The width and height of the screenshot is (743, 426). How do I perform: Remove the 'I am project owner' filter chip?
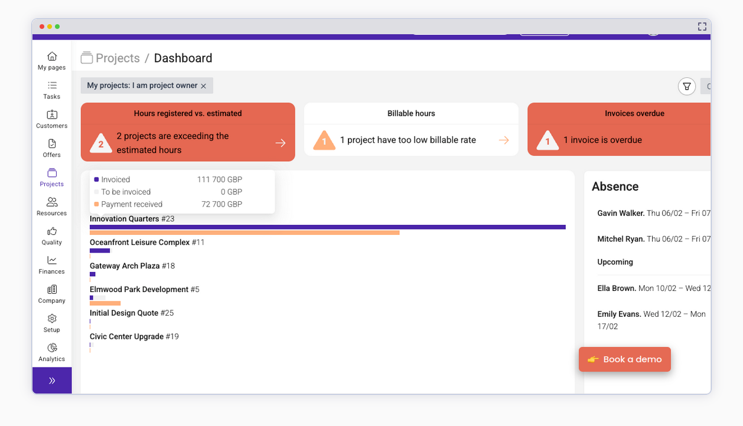tap(203, 85)
